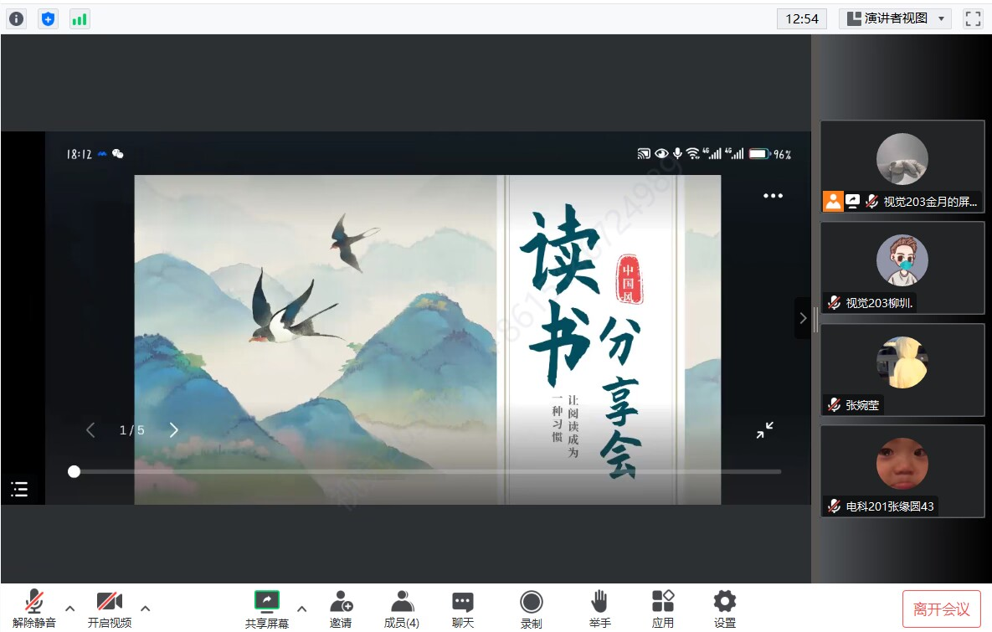
Task: Click the 离开会议 leave meeting button
Action: [941, 609]
